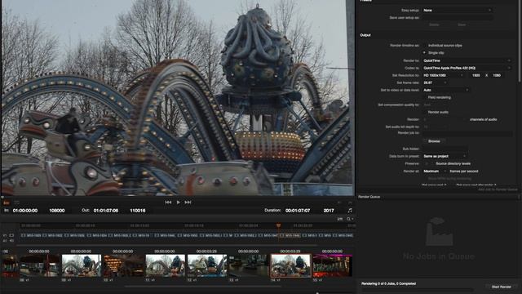Click the Start Render button
Viewport: 522px width, 294px height.
(x=502, y=287)
